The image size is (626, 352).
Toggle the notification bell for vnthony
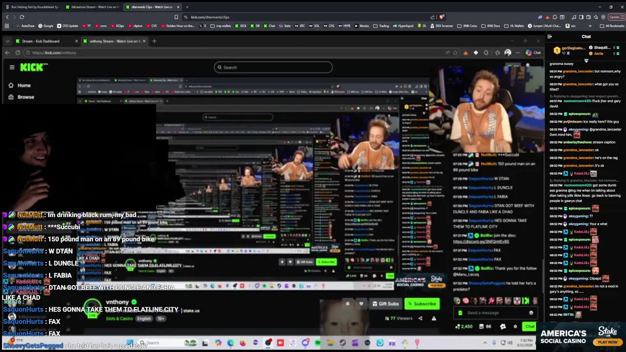348,304
